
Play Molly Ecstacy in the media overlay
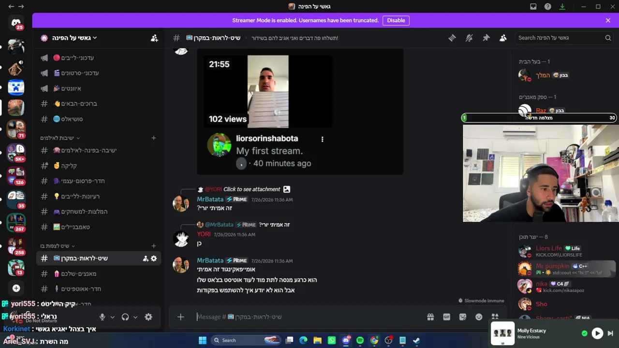[x=597, y=333]
